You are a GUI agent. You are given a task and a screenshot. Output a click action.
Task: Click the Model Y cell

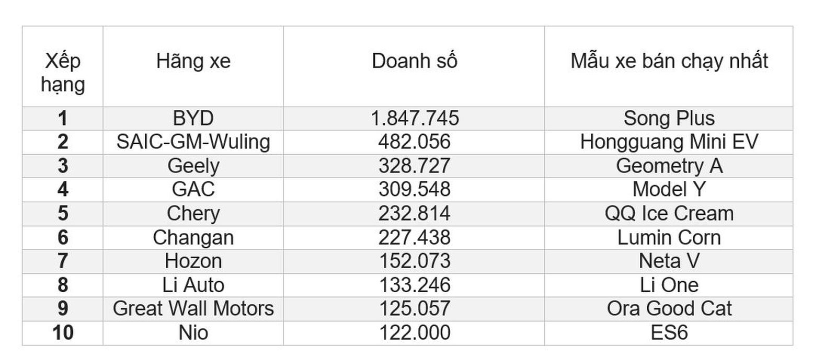pos(669,190)
